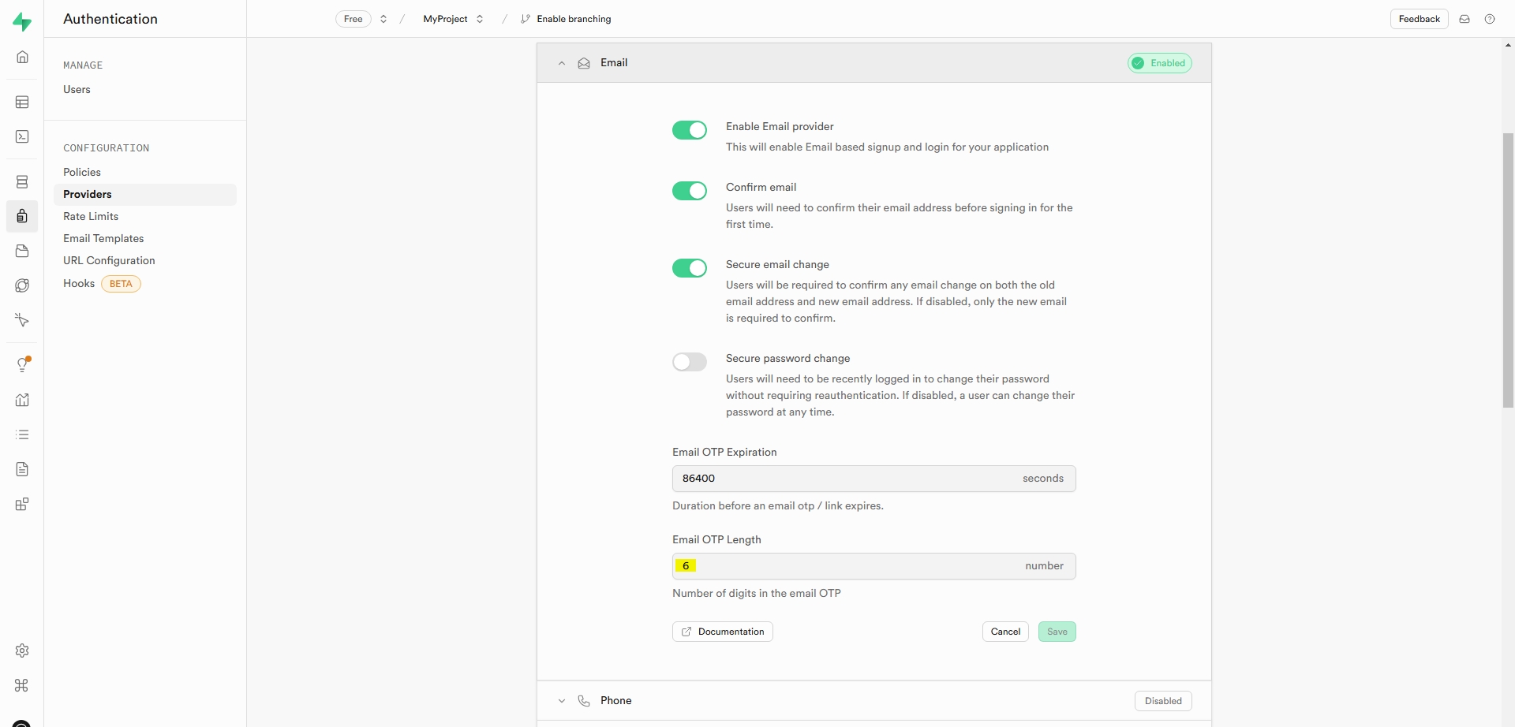Go to Home via house icon
1515x727 pixels.
(x=22, y=57)
